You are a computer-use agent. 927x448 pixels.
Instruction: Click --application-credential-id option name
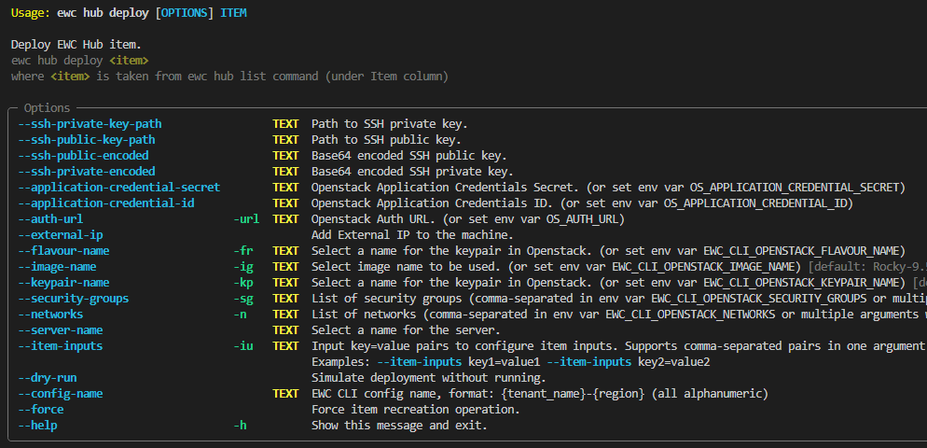[x=106, y=203]
